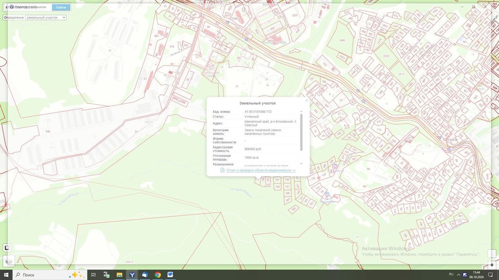Switch to Yandex Browser on the taskbar
The image size is (499, 280).
pyautogui.click(x=132, y=275)
